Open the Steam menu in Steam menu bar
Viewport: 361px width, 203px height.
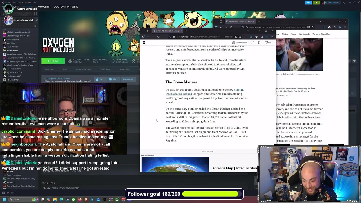point(7,3)
